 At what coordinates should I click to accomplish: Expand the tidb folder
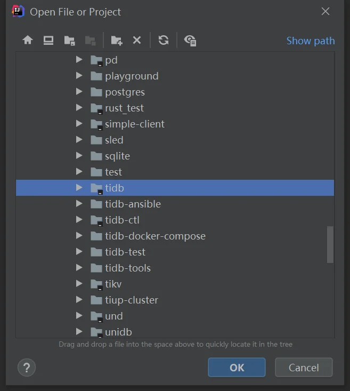(x=79, y=188)
